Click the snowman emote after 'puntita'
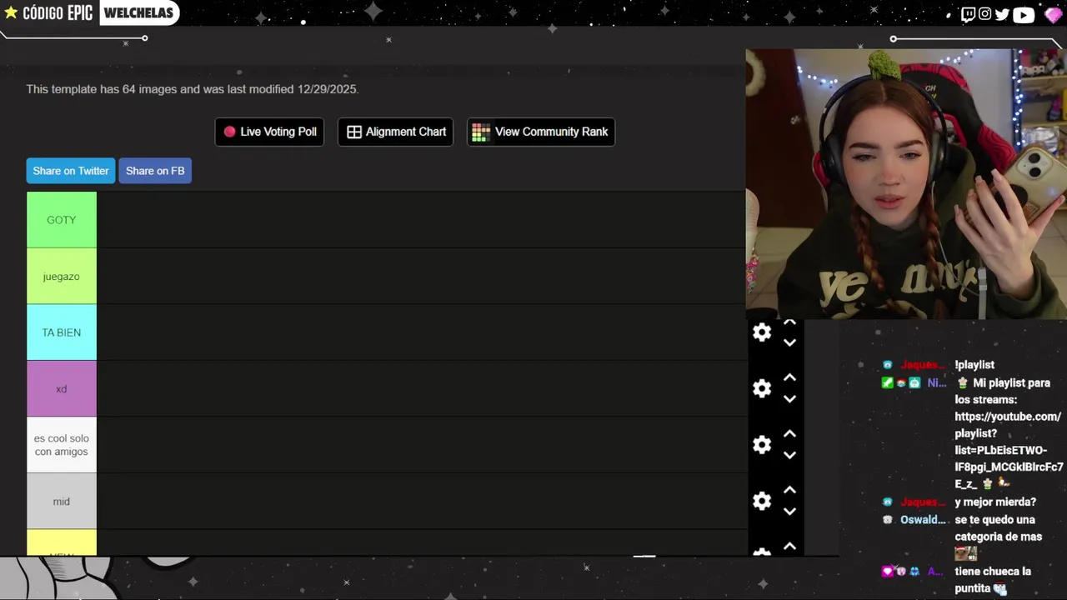The image size is (1067, 600). pyautogui.click(x=1000, y=589)
